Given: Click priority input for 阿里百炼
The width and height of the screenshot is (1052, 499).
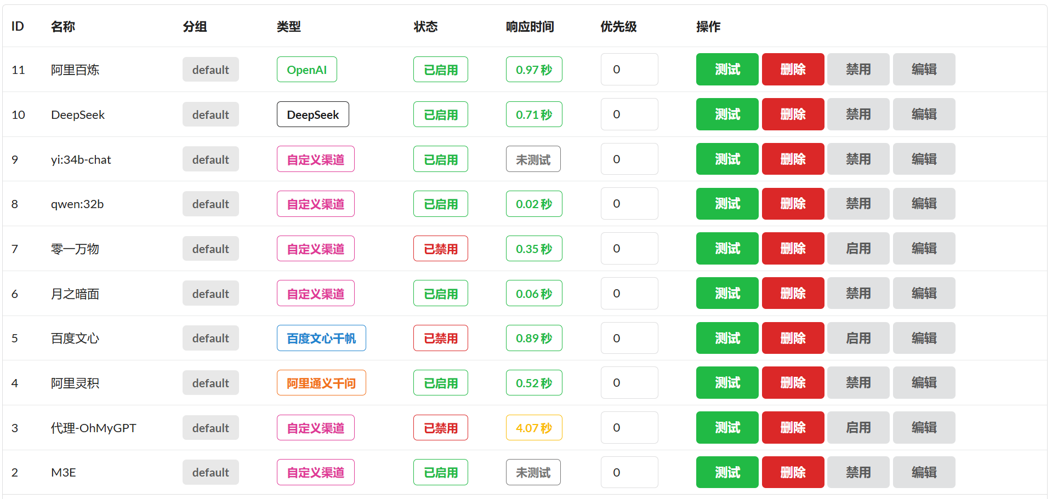Looking at the screenshot, I should pos(629,70).
